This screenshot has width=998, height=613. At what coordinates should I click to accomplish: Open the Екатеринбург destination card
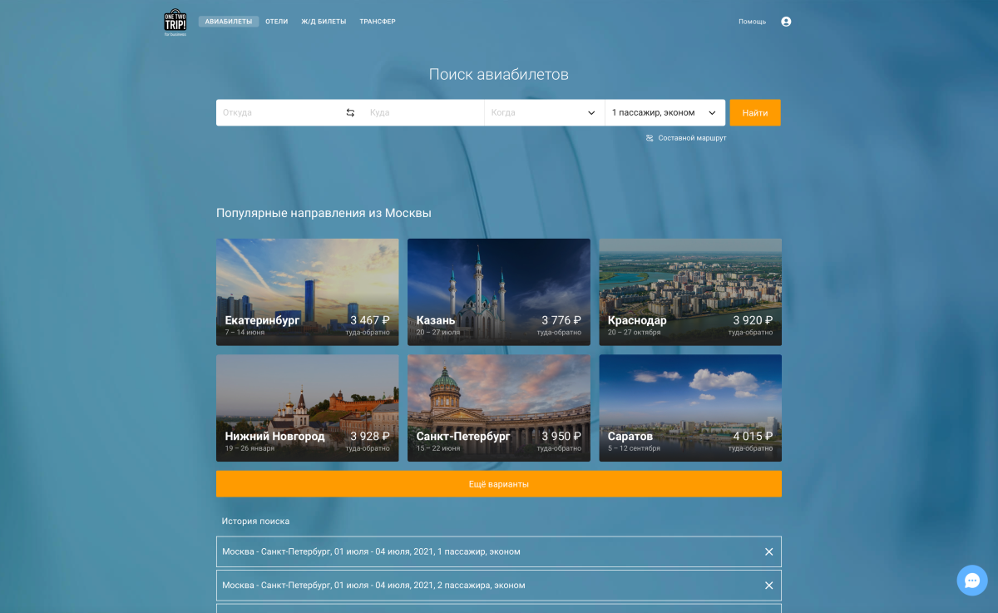pos(308,292)
